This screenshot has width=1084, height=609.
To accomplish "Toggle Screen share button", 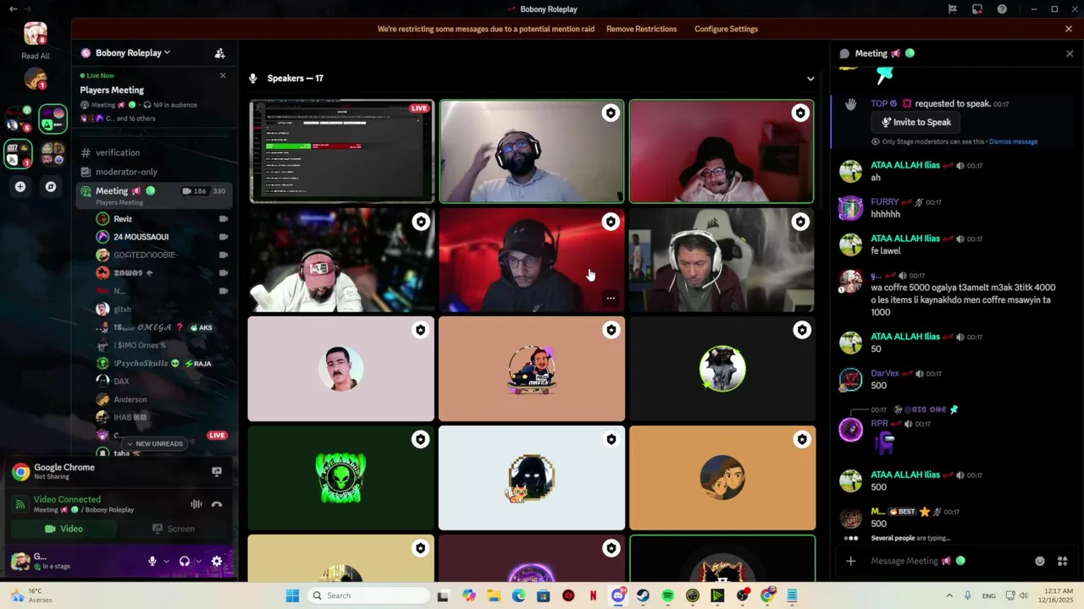I will (x=174, y=529).
